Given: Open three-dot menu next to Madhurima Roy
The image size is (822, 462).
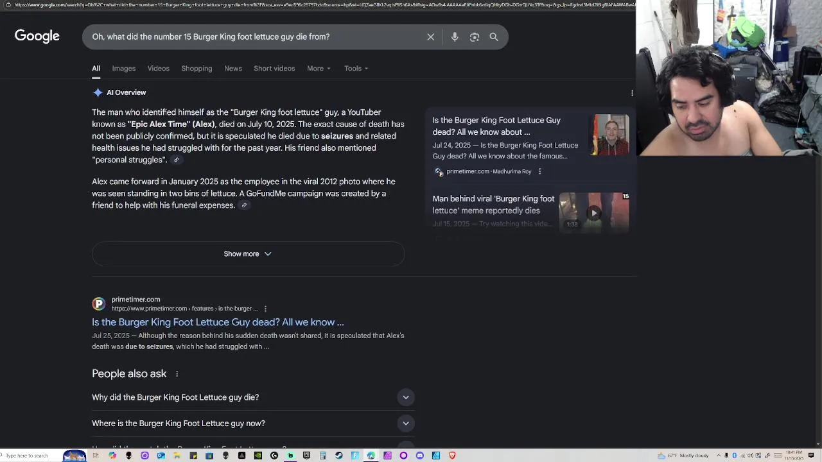Looking at the screenshot, I should (539, 171).
